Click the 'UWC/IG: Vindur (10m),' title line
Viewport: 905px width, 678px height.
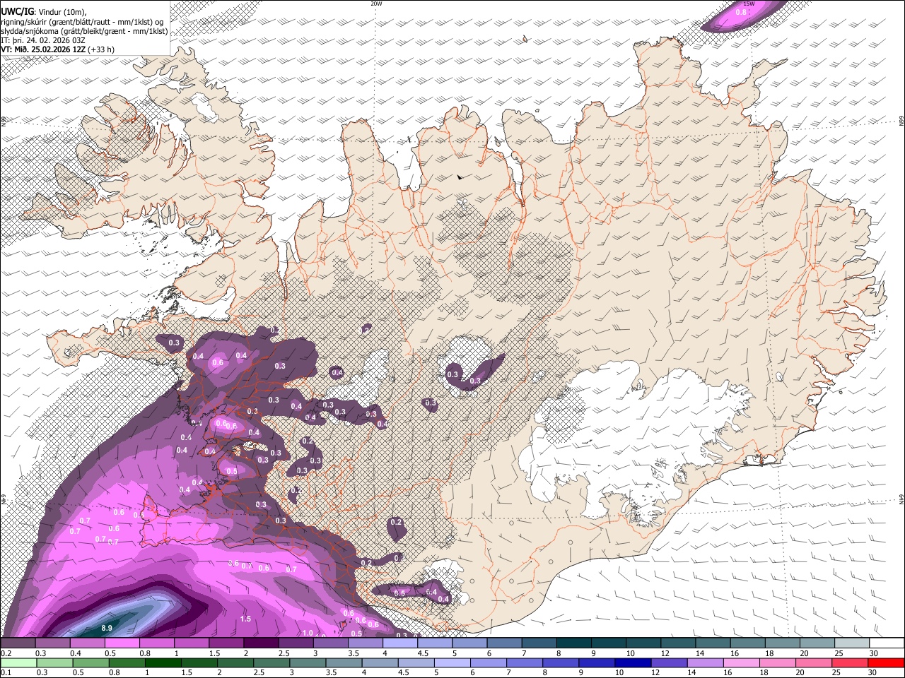point(44,12)
